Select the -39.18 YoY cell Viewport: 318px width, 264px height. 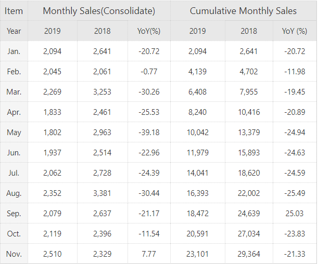149,132
